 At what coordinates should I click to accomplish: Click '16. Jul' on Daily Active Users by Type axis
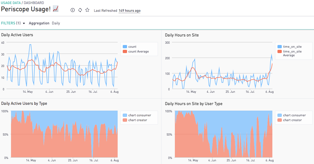94,160
